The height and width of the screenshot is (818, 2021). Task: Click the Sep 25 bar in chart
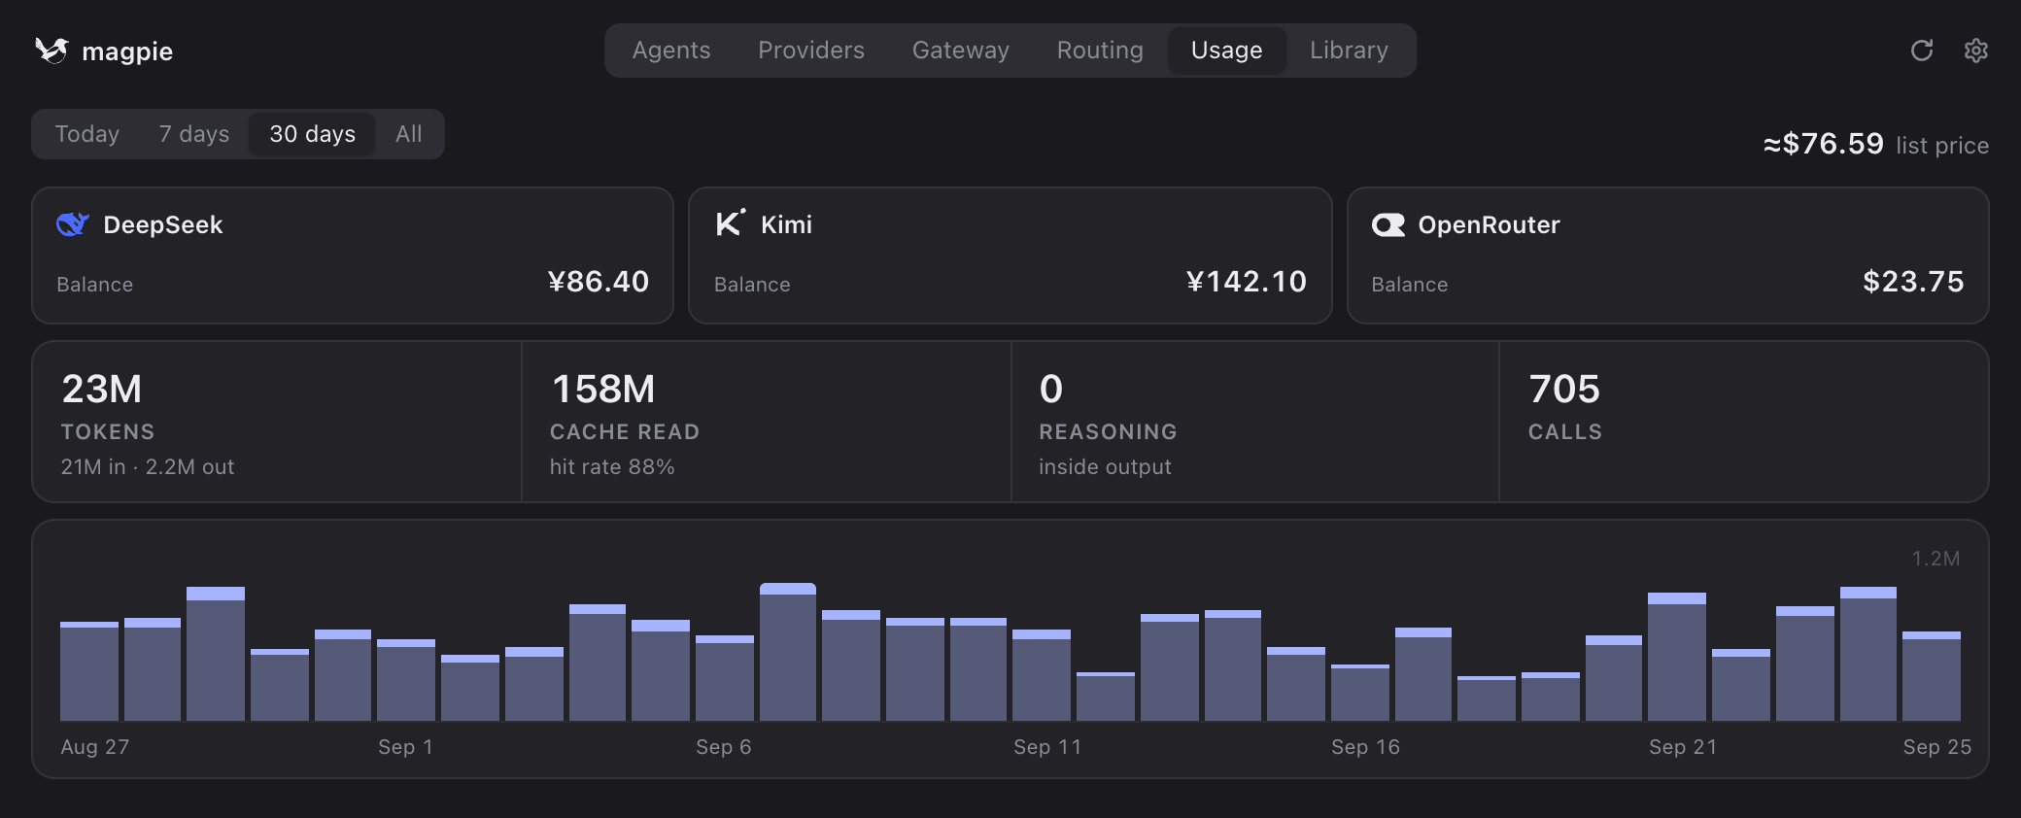point(1932,676)
